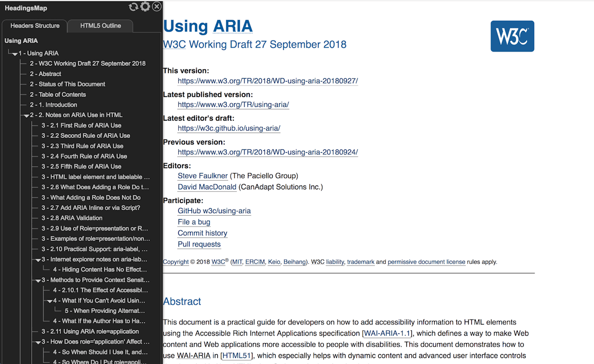Screen dimensions: 594x364
Task: Close the HeadingsMap panel
Action: click(156, 6)
